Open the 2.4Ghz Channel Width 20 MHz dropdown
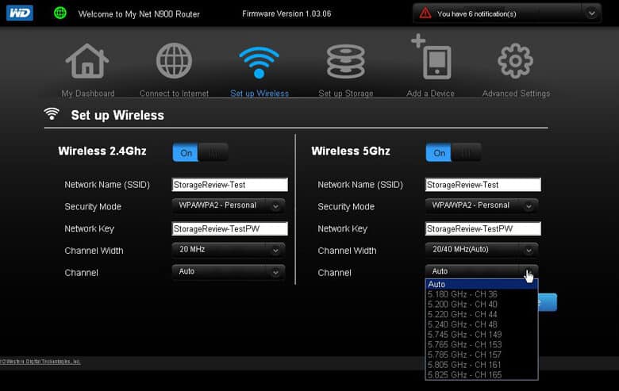 coord(229,250)
